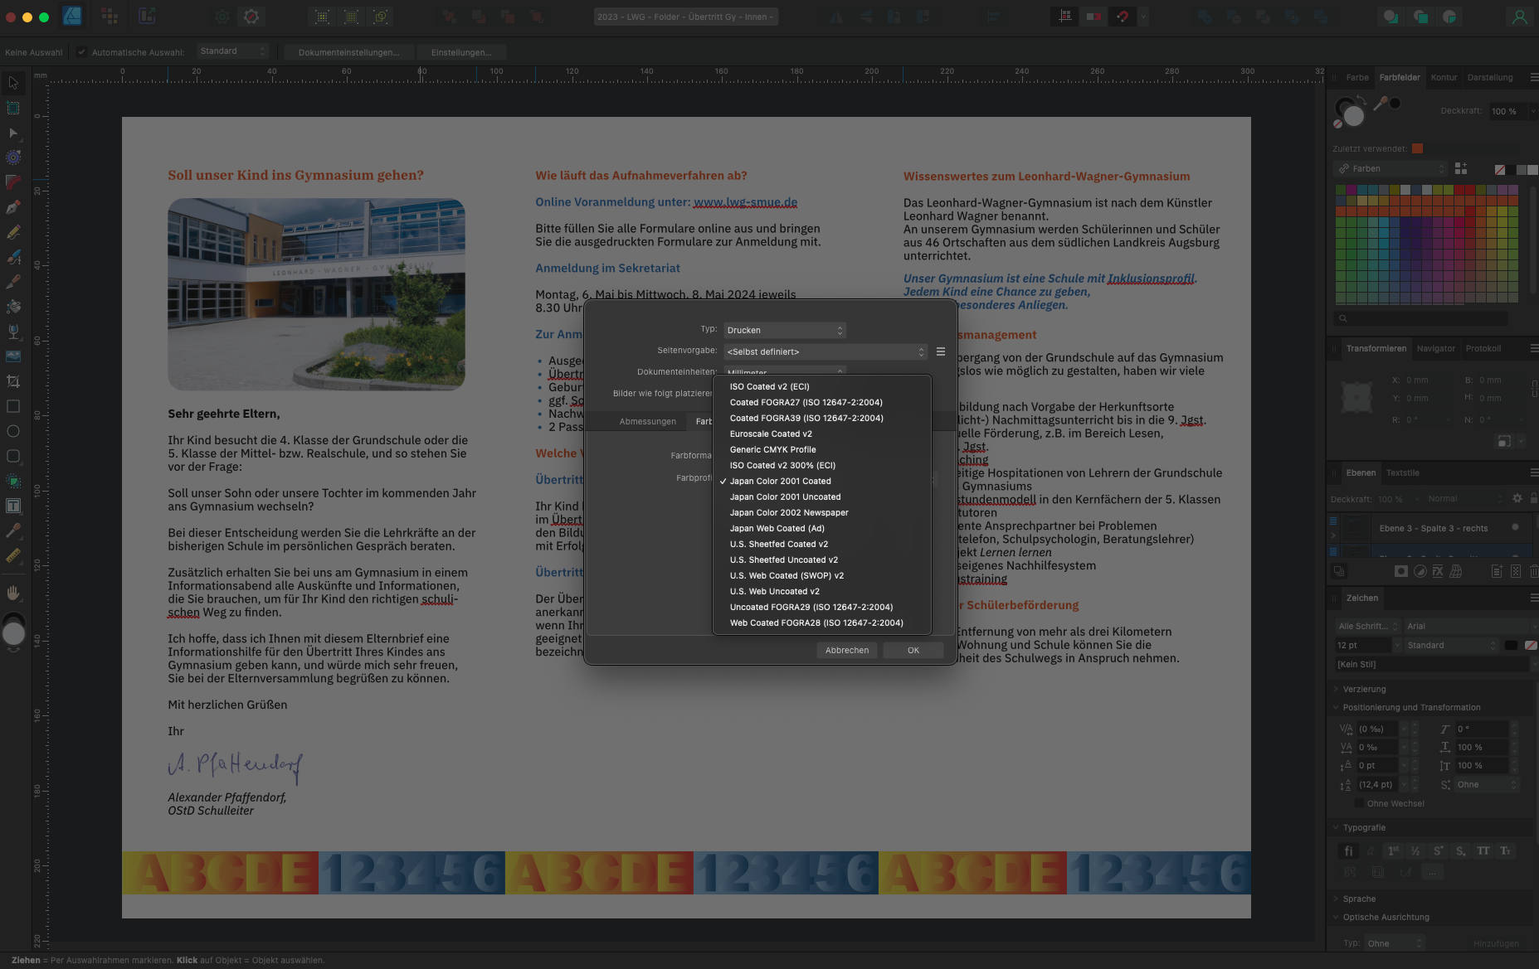Click the delete layer trash icon
The image size is (1539, 969).
[1533, 571]
